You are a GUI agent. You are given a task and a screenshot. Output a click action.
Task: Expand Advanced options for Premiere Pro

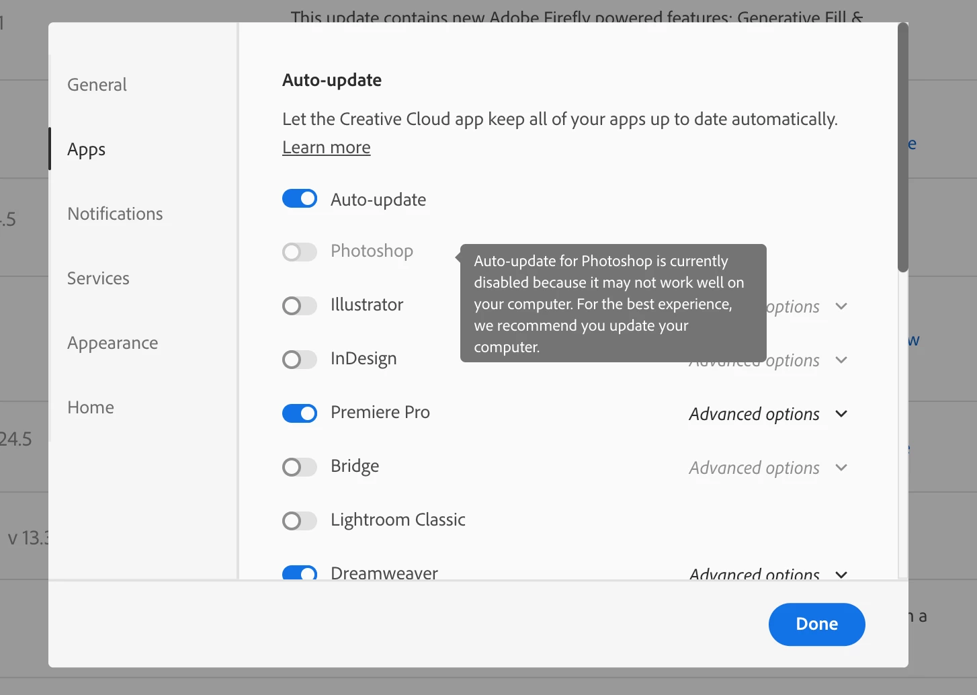768,414
